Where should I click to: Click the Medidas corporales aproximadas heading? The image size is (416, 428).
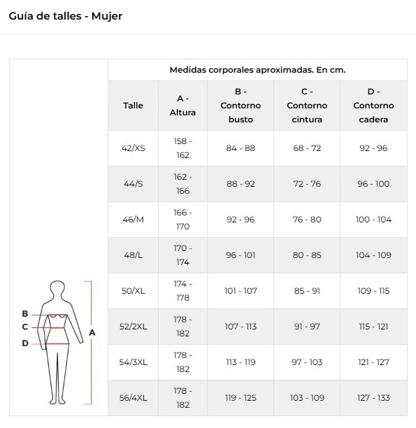pos(258,70)
